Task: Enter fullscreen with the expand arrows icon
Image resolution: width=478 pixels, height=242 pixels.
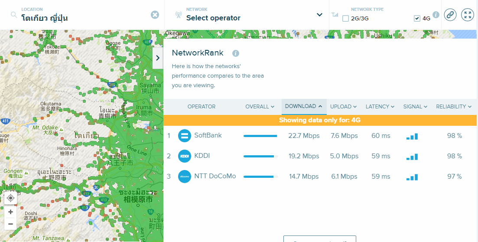Action: coord(467,15)
